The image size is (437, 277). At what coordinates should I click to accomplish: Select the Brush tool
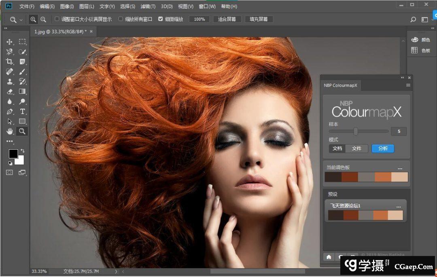[23, 72]
